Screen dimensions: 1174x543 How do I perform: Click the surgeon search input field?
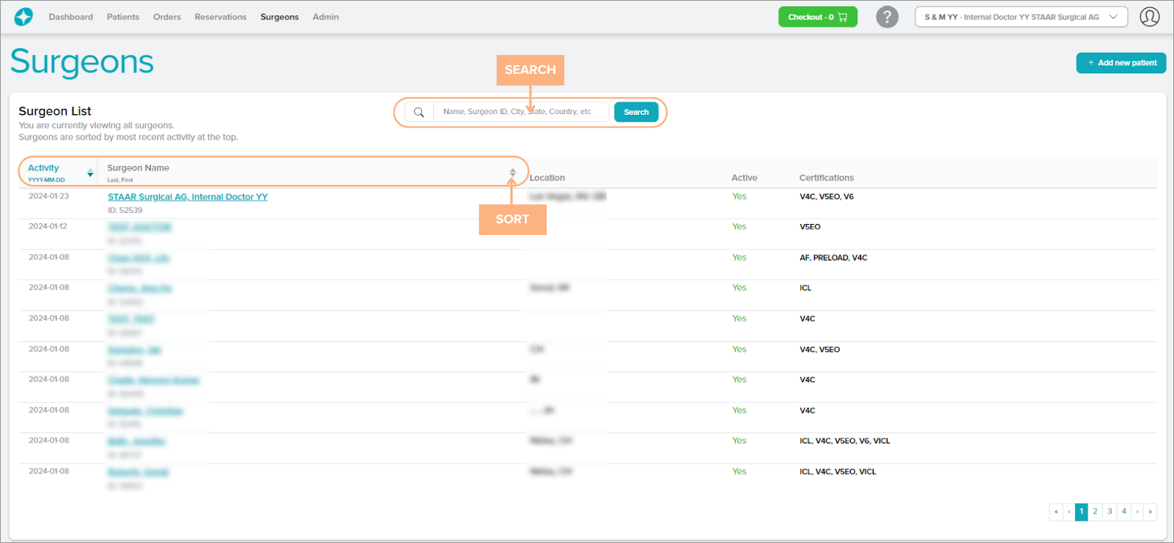click(520, 112)
